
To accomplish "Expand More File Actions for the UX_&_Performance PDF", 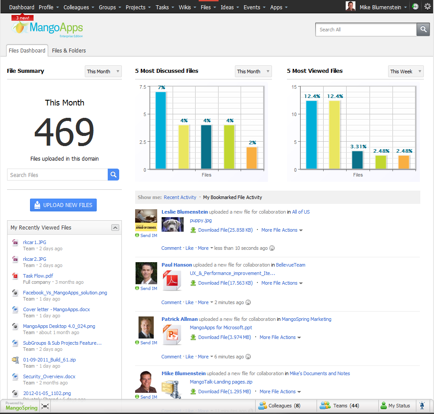I will [x=282, y=283].
